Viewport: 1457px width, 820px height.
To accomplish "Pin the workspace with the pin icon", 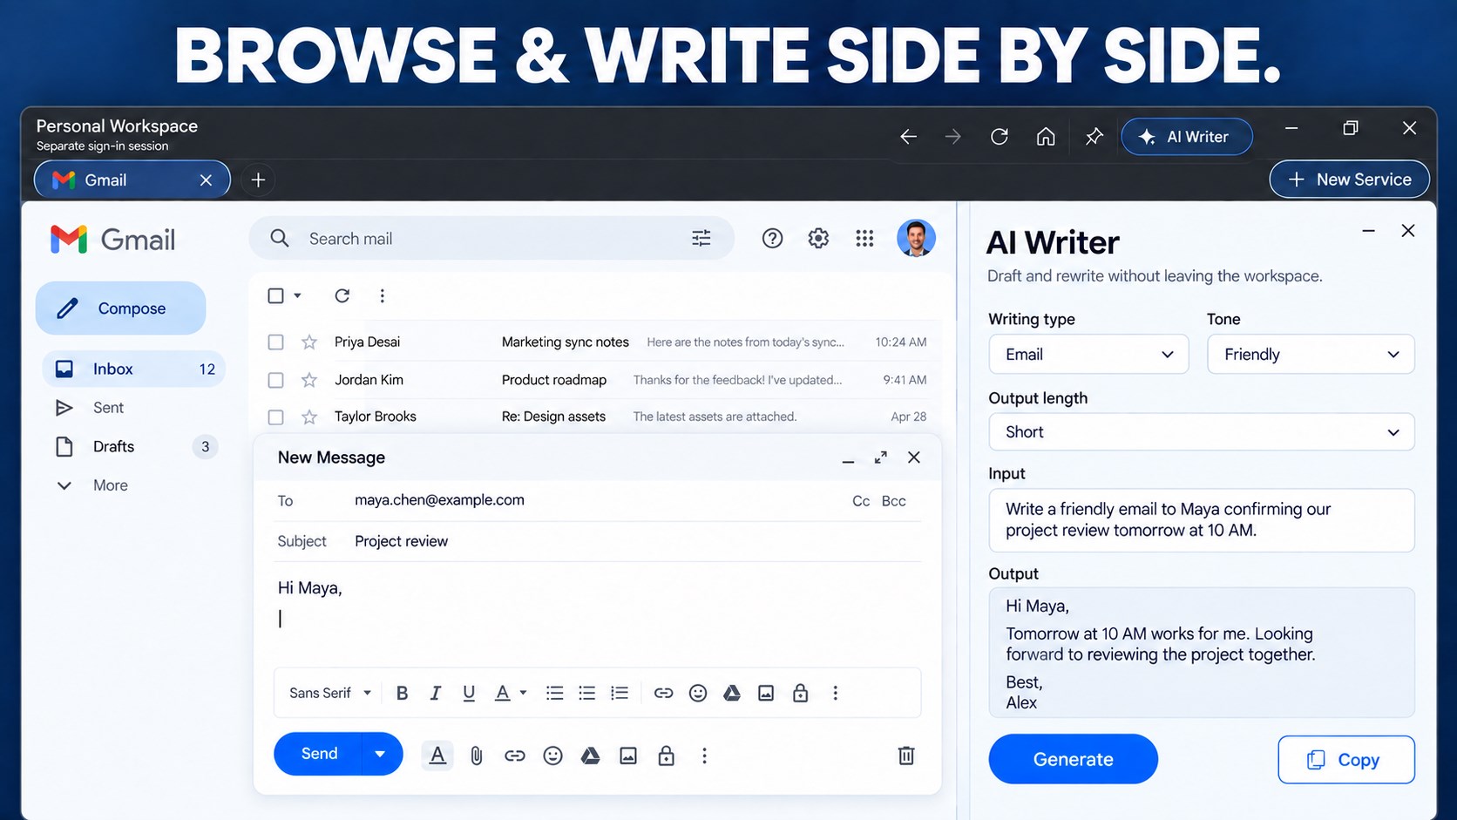I will 1094,137.
